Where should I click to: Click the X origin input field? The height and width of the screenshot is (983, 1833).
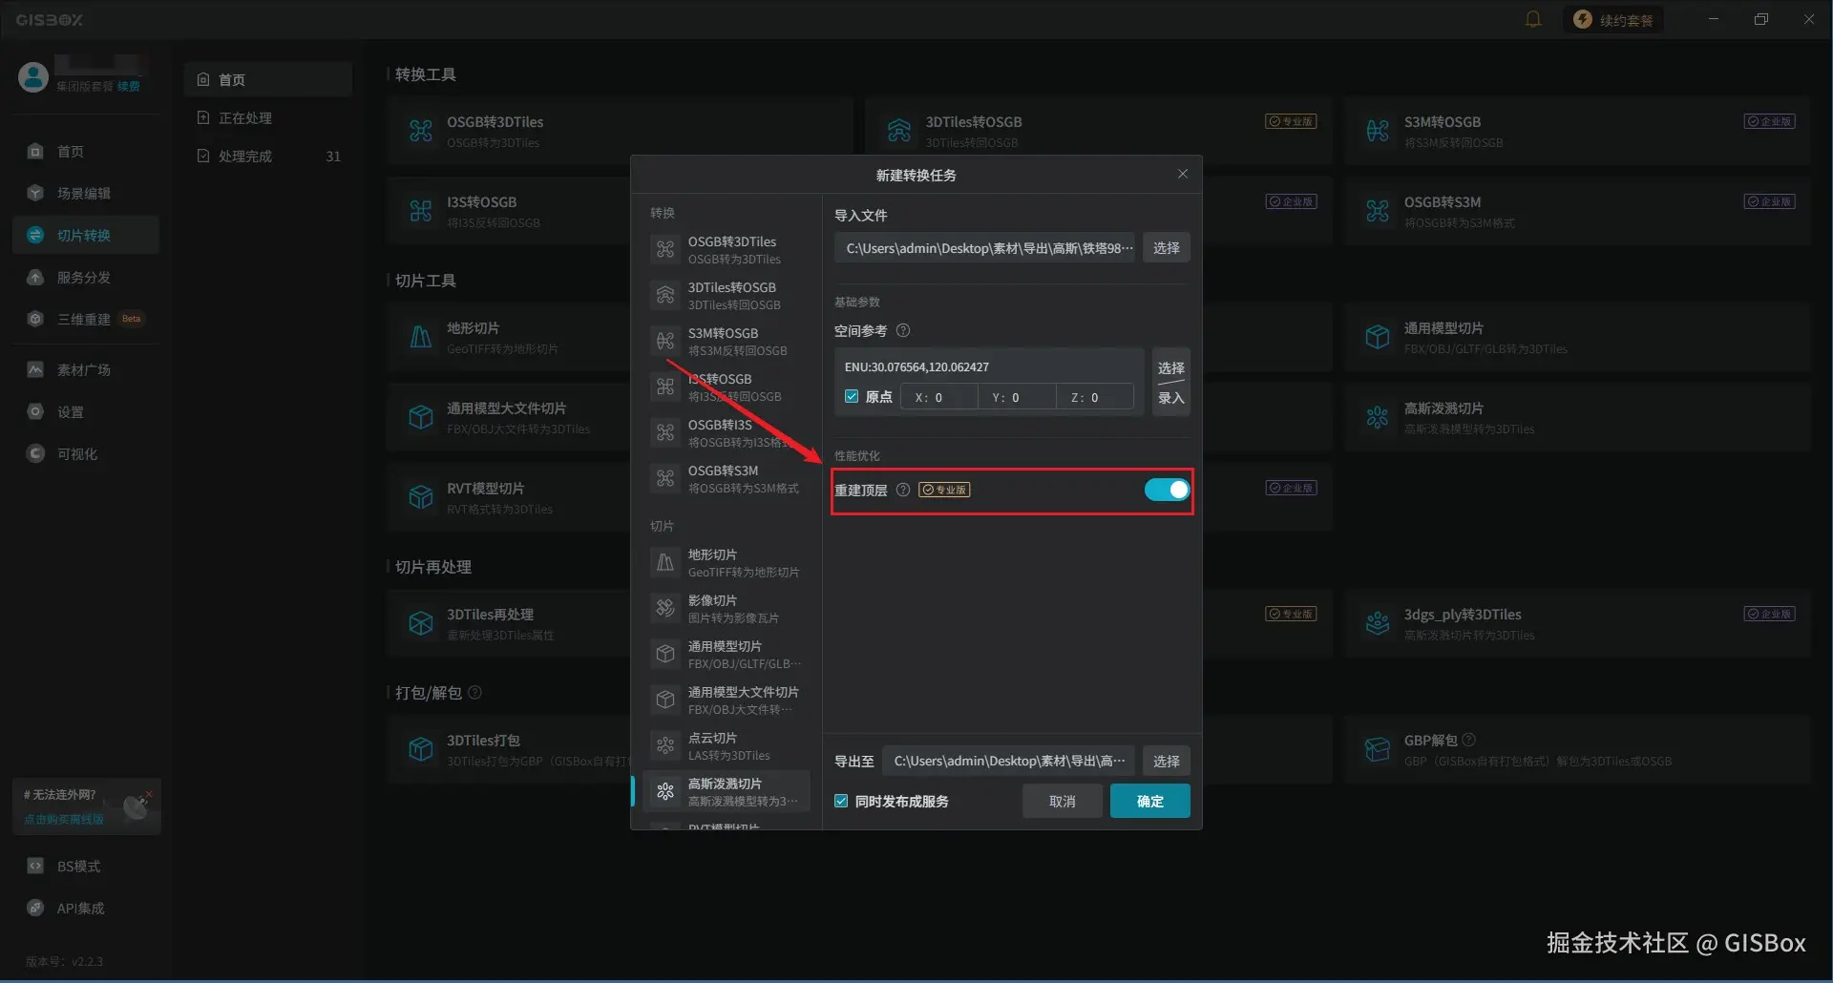coord(938,397)
